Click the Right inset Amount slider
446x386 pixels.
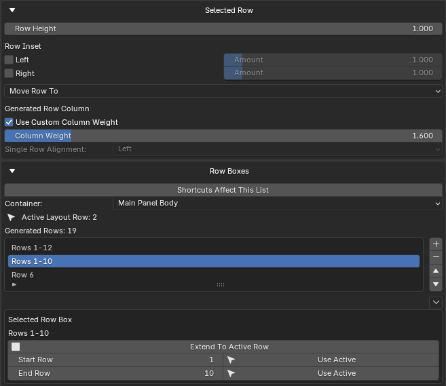point(333,73)
